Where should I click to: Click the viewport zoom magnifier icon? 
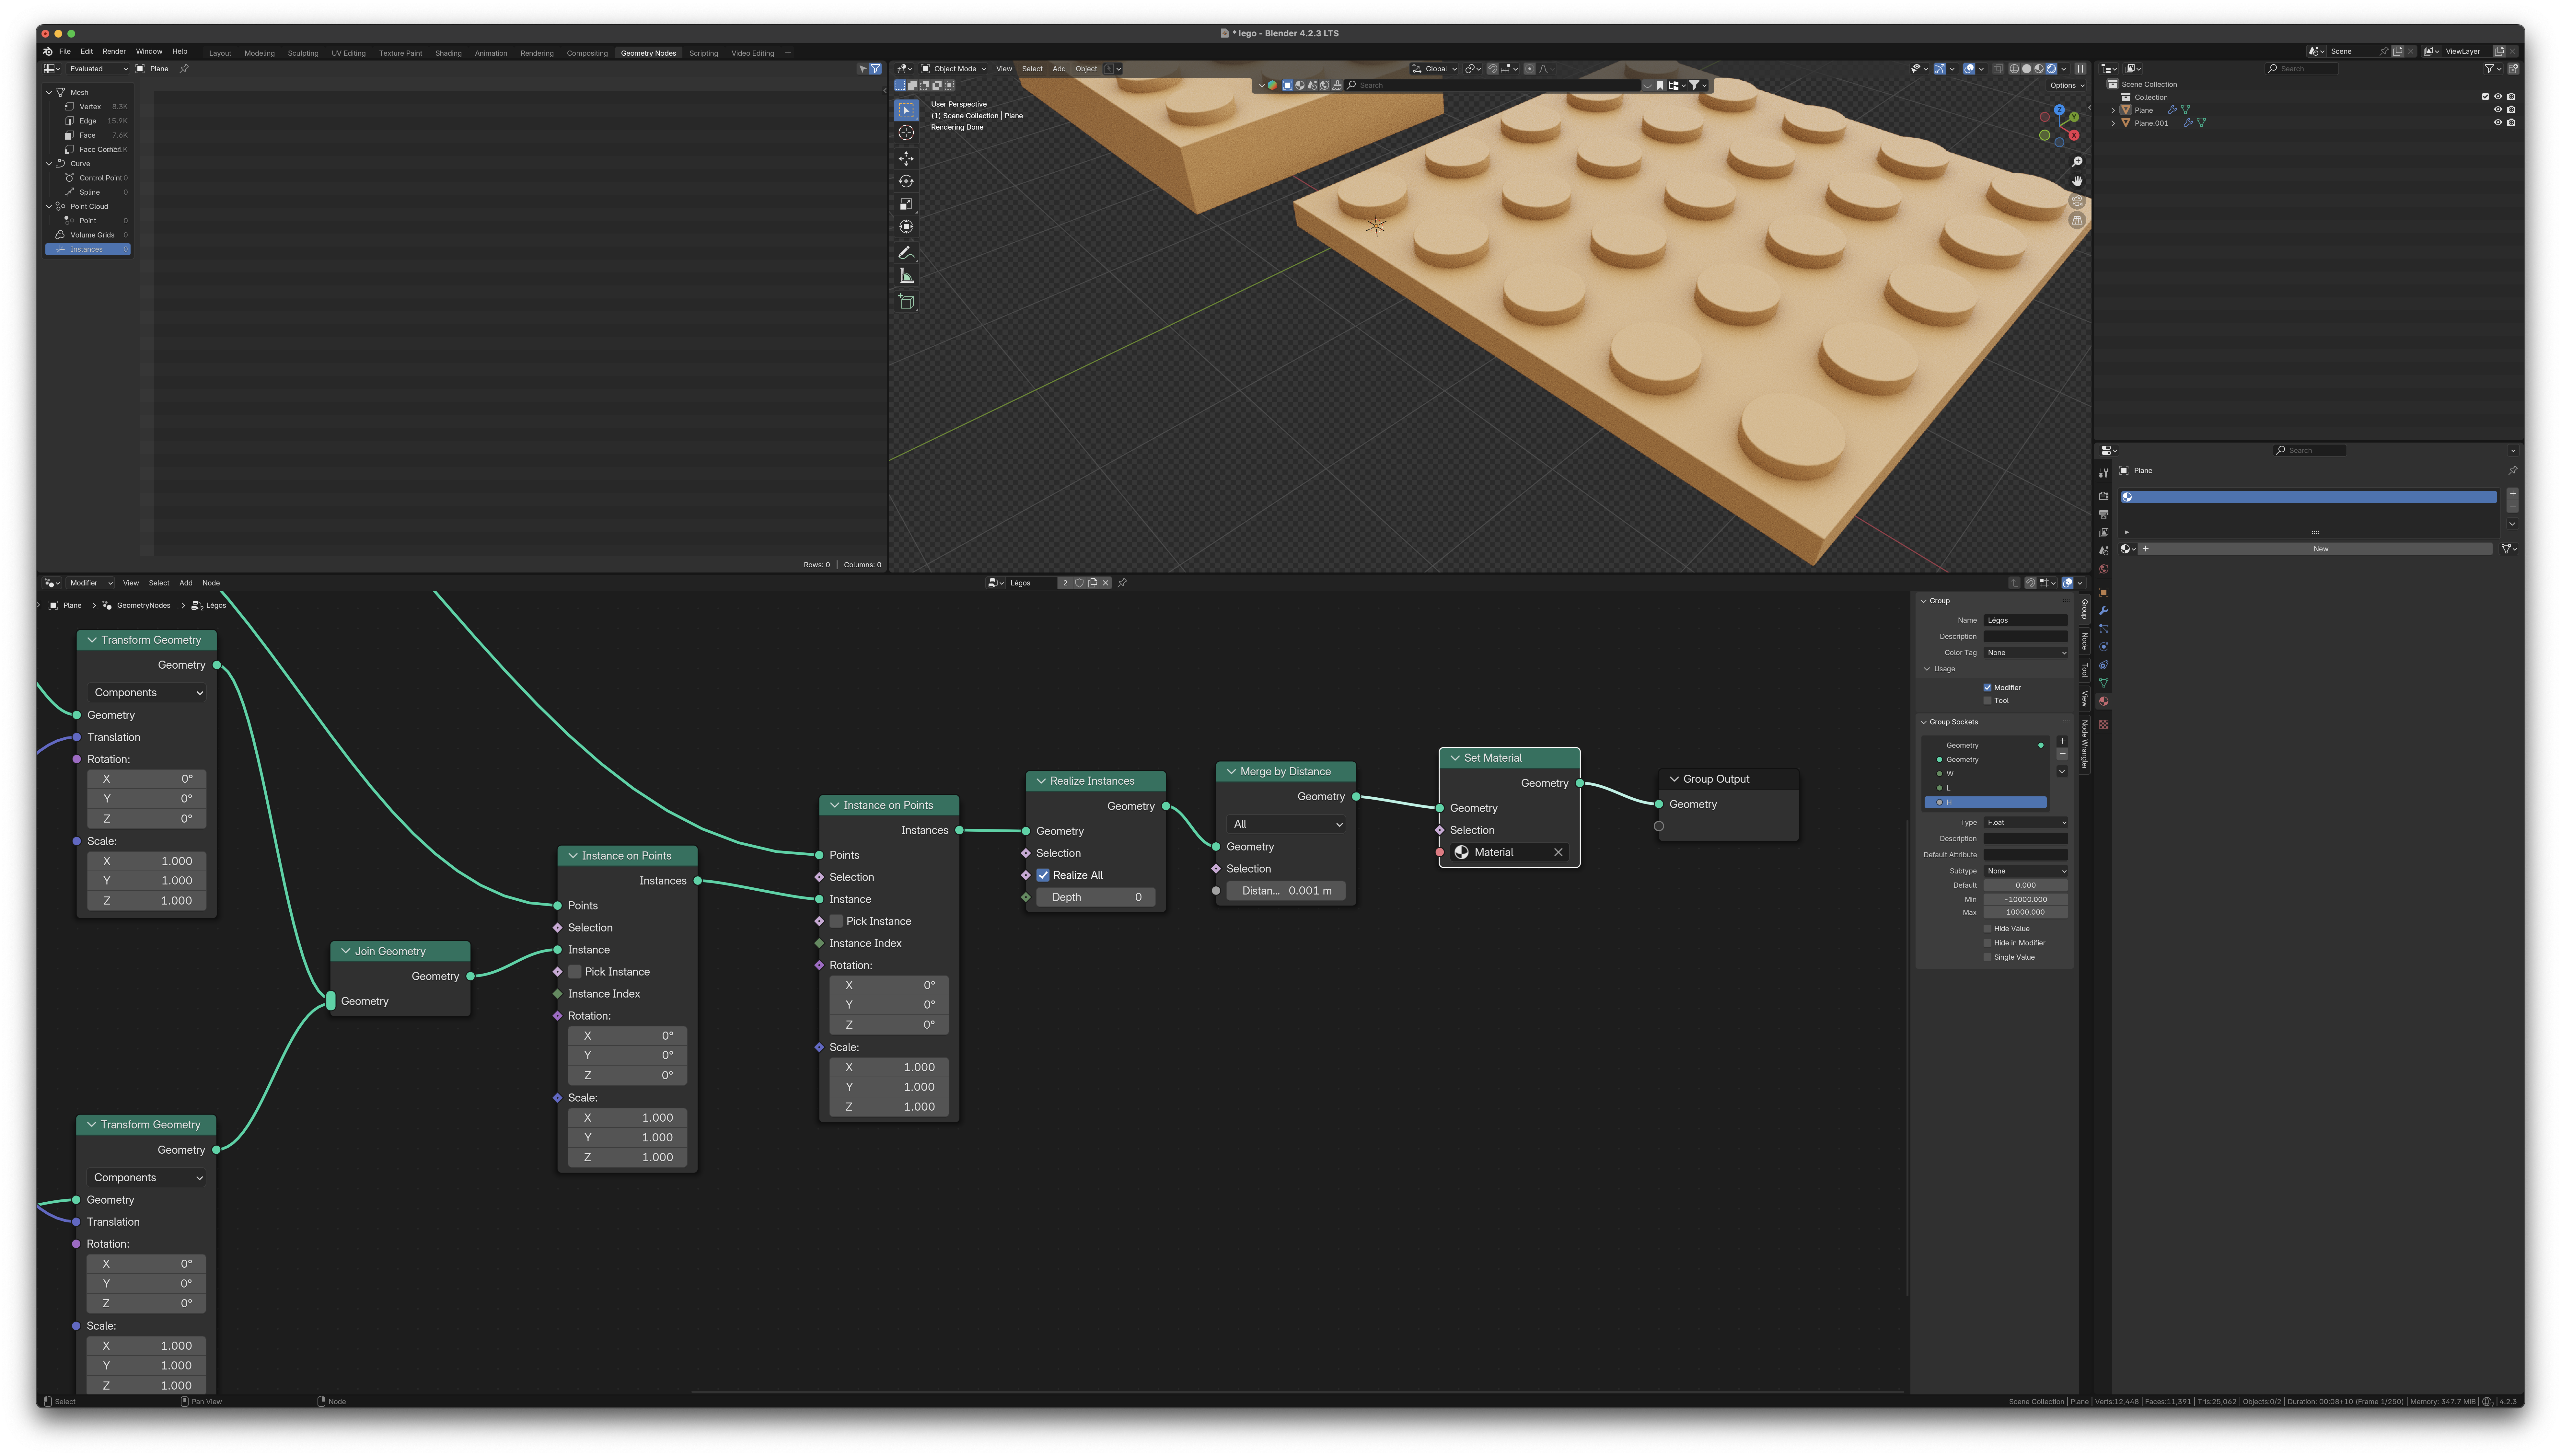pos(2077,162)
